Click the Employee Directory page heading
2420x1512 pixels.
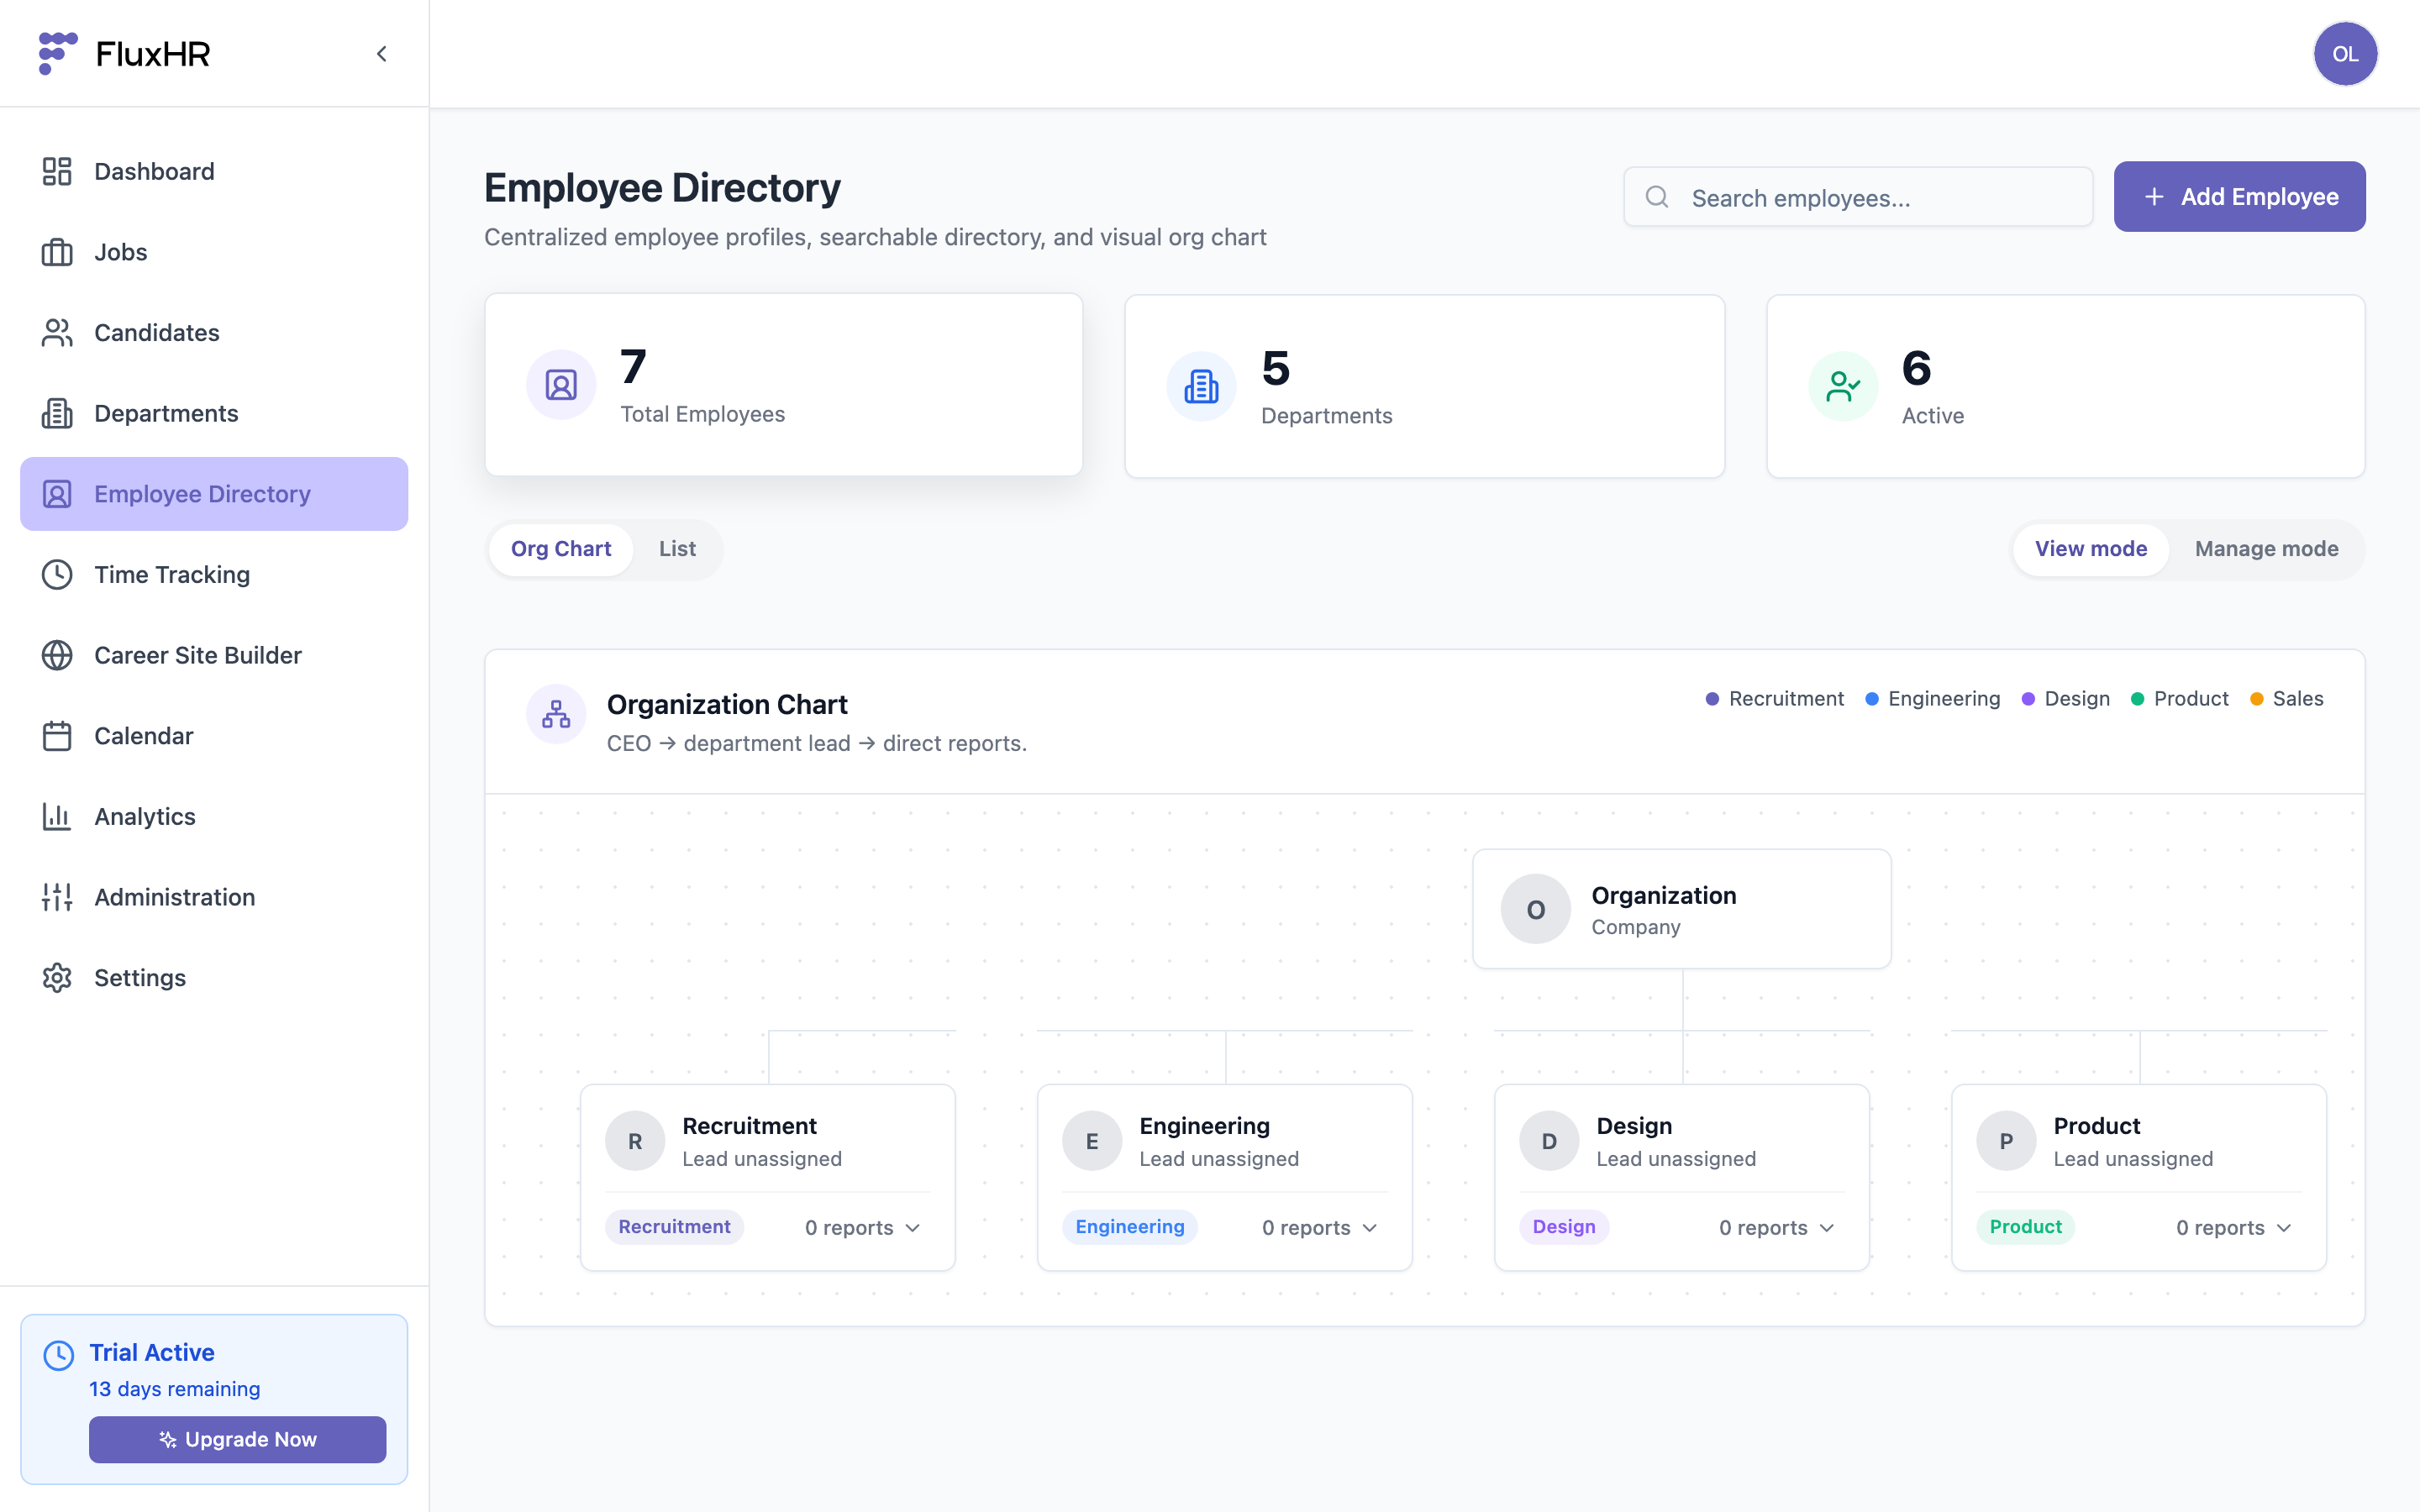click(662, 188)
